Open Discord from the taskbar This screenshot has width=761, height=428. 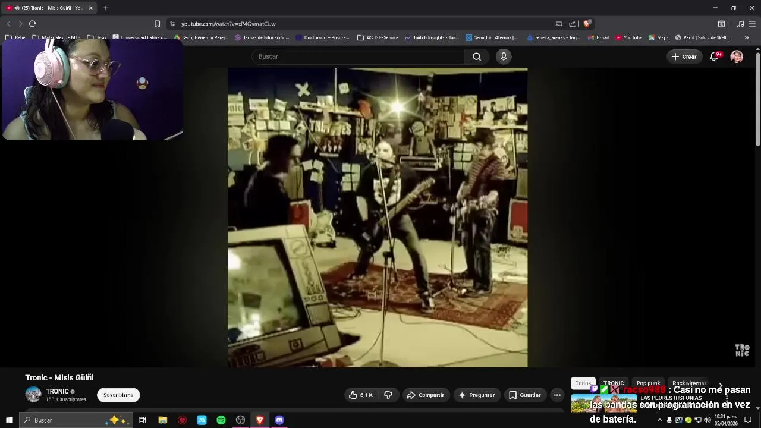(279, 420)
